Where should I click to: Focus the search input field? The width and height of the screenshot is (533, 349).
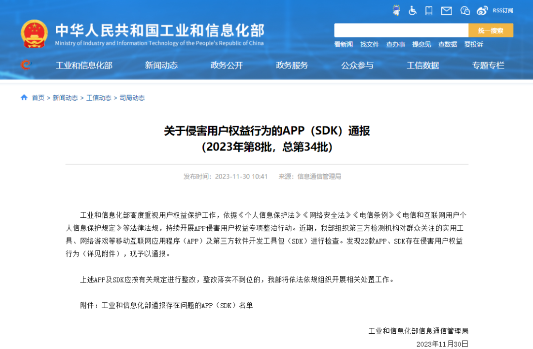click(401, 30)
